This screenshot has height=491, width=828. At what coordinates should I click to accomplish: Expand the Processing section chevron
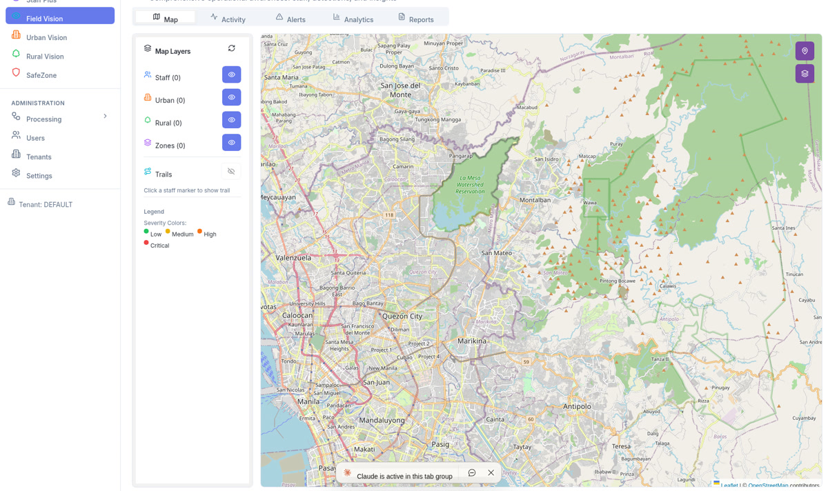(105, 117)
